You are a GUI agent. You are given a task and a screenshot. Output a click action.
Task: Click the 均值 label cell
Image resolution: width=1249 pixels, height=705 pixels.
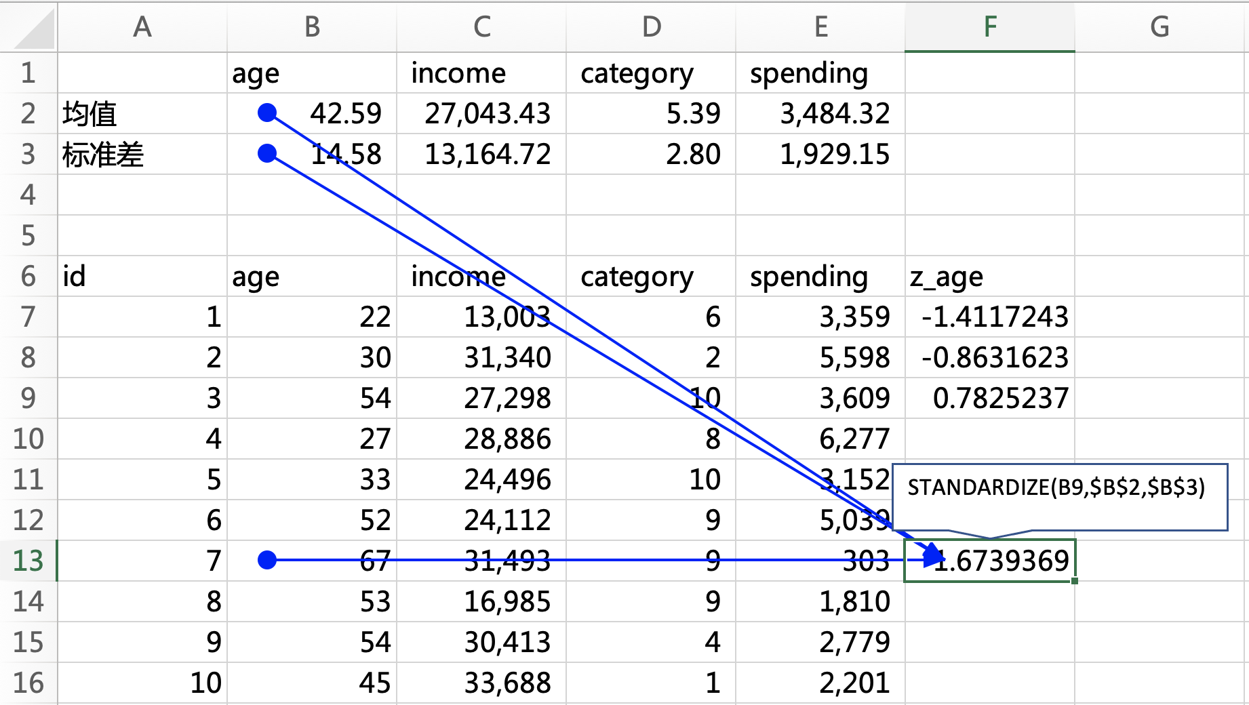(x=142, y=113)
